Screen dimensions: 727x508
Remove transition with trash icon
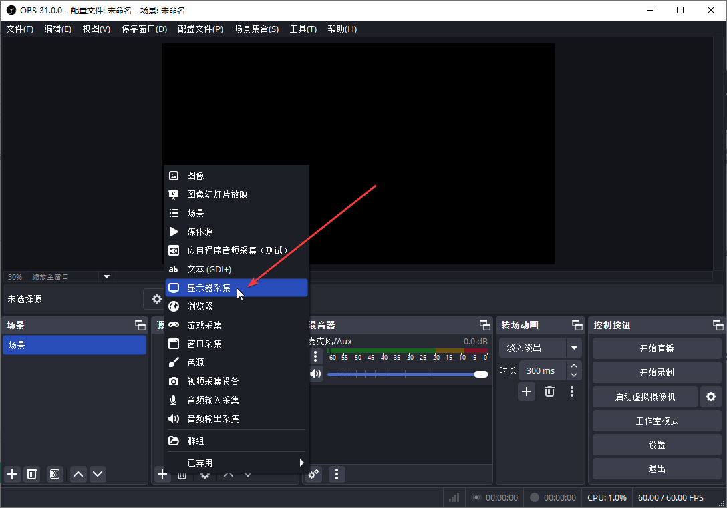click(549, 391)
